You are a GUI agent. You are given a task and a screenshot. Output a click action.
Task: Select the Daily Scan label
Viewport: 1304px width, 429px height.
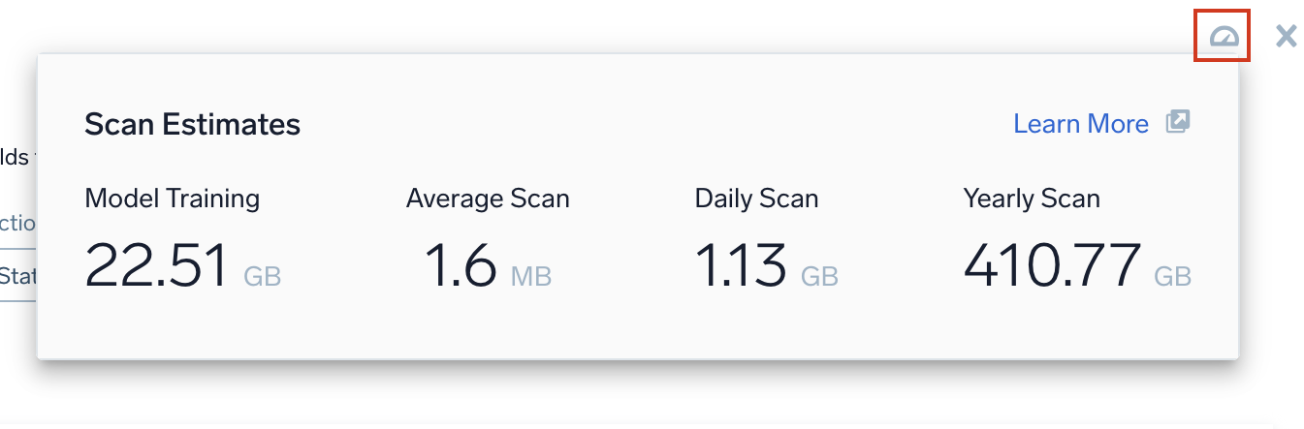(756, 199)
